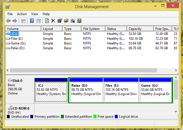Click the 12.40 GB free space cell
The width and height of the screenshot is (183, 130).
point(162,34)
